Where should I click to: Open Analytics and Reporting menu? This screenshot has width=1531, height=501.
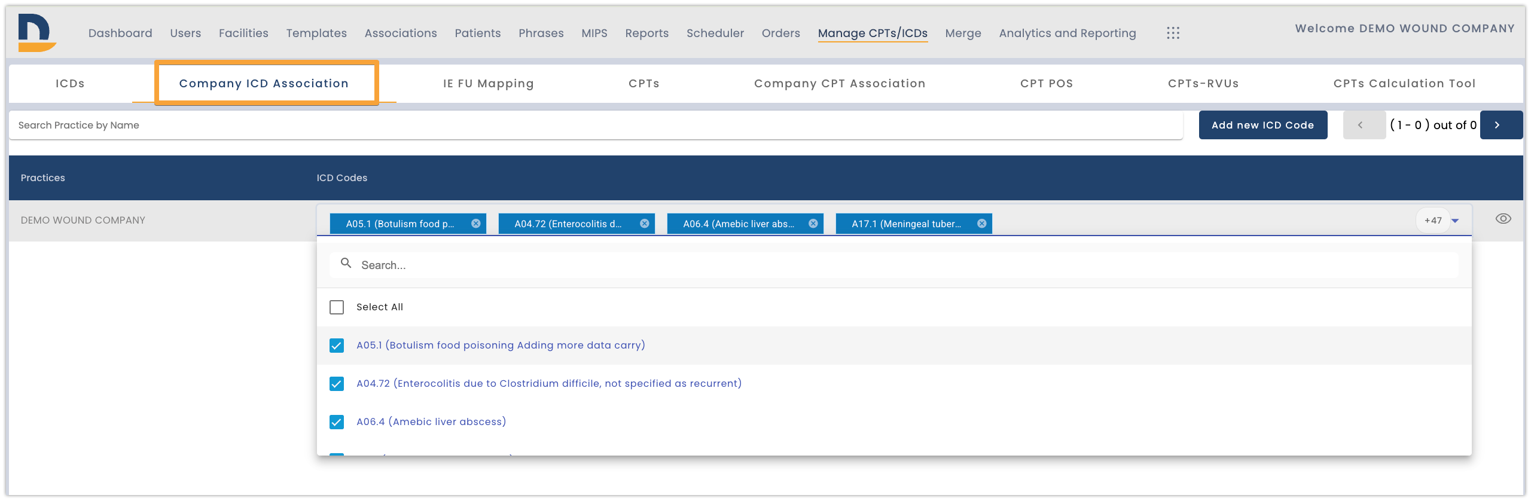pos(1068,33)
